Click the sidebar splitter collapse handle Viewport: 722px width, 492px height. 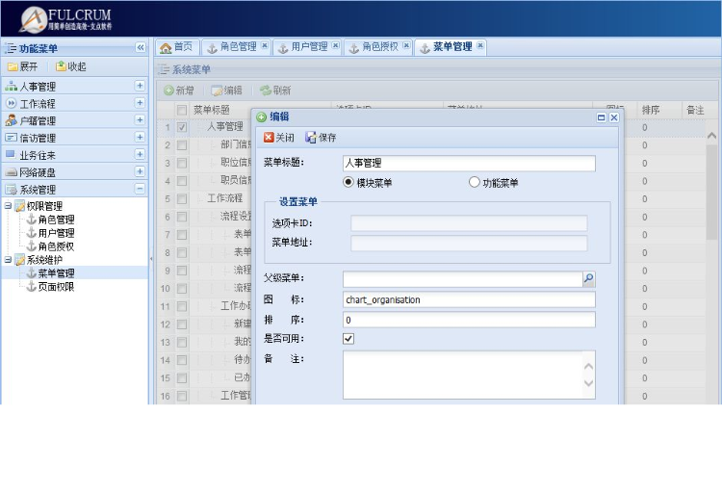151,259
